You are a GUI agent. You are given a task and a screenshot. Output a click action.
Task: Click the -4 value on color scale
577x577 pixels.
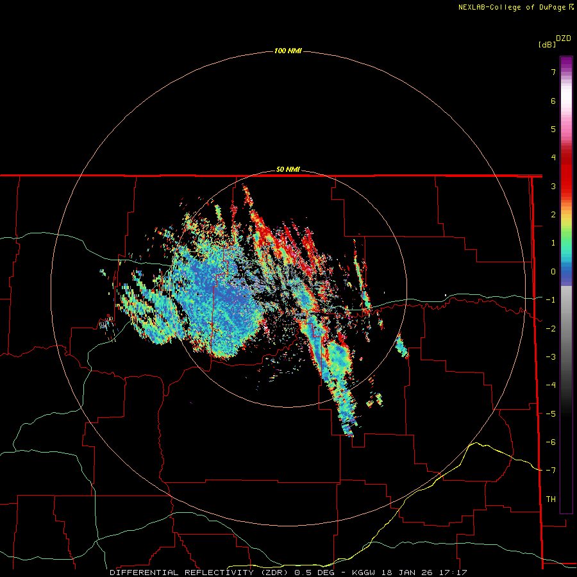(x=551, y=385)
